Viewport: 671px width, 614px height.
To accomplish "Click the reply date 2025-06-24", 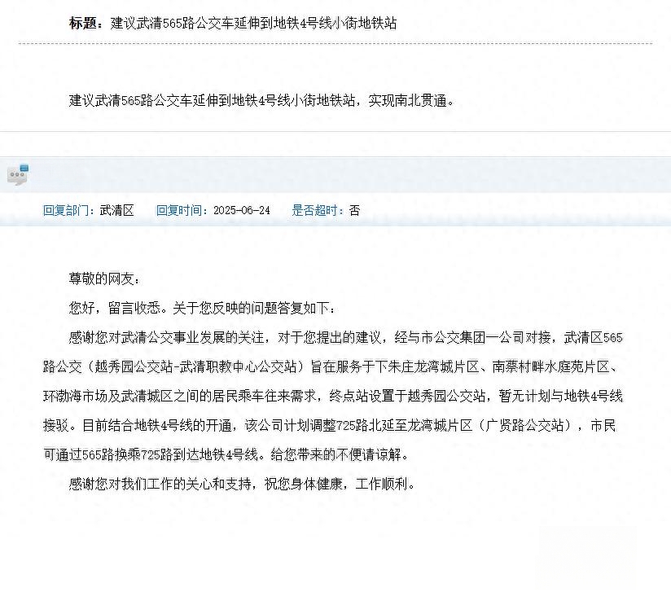I will [x=242, y=210].
